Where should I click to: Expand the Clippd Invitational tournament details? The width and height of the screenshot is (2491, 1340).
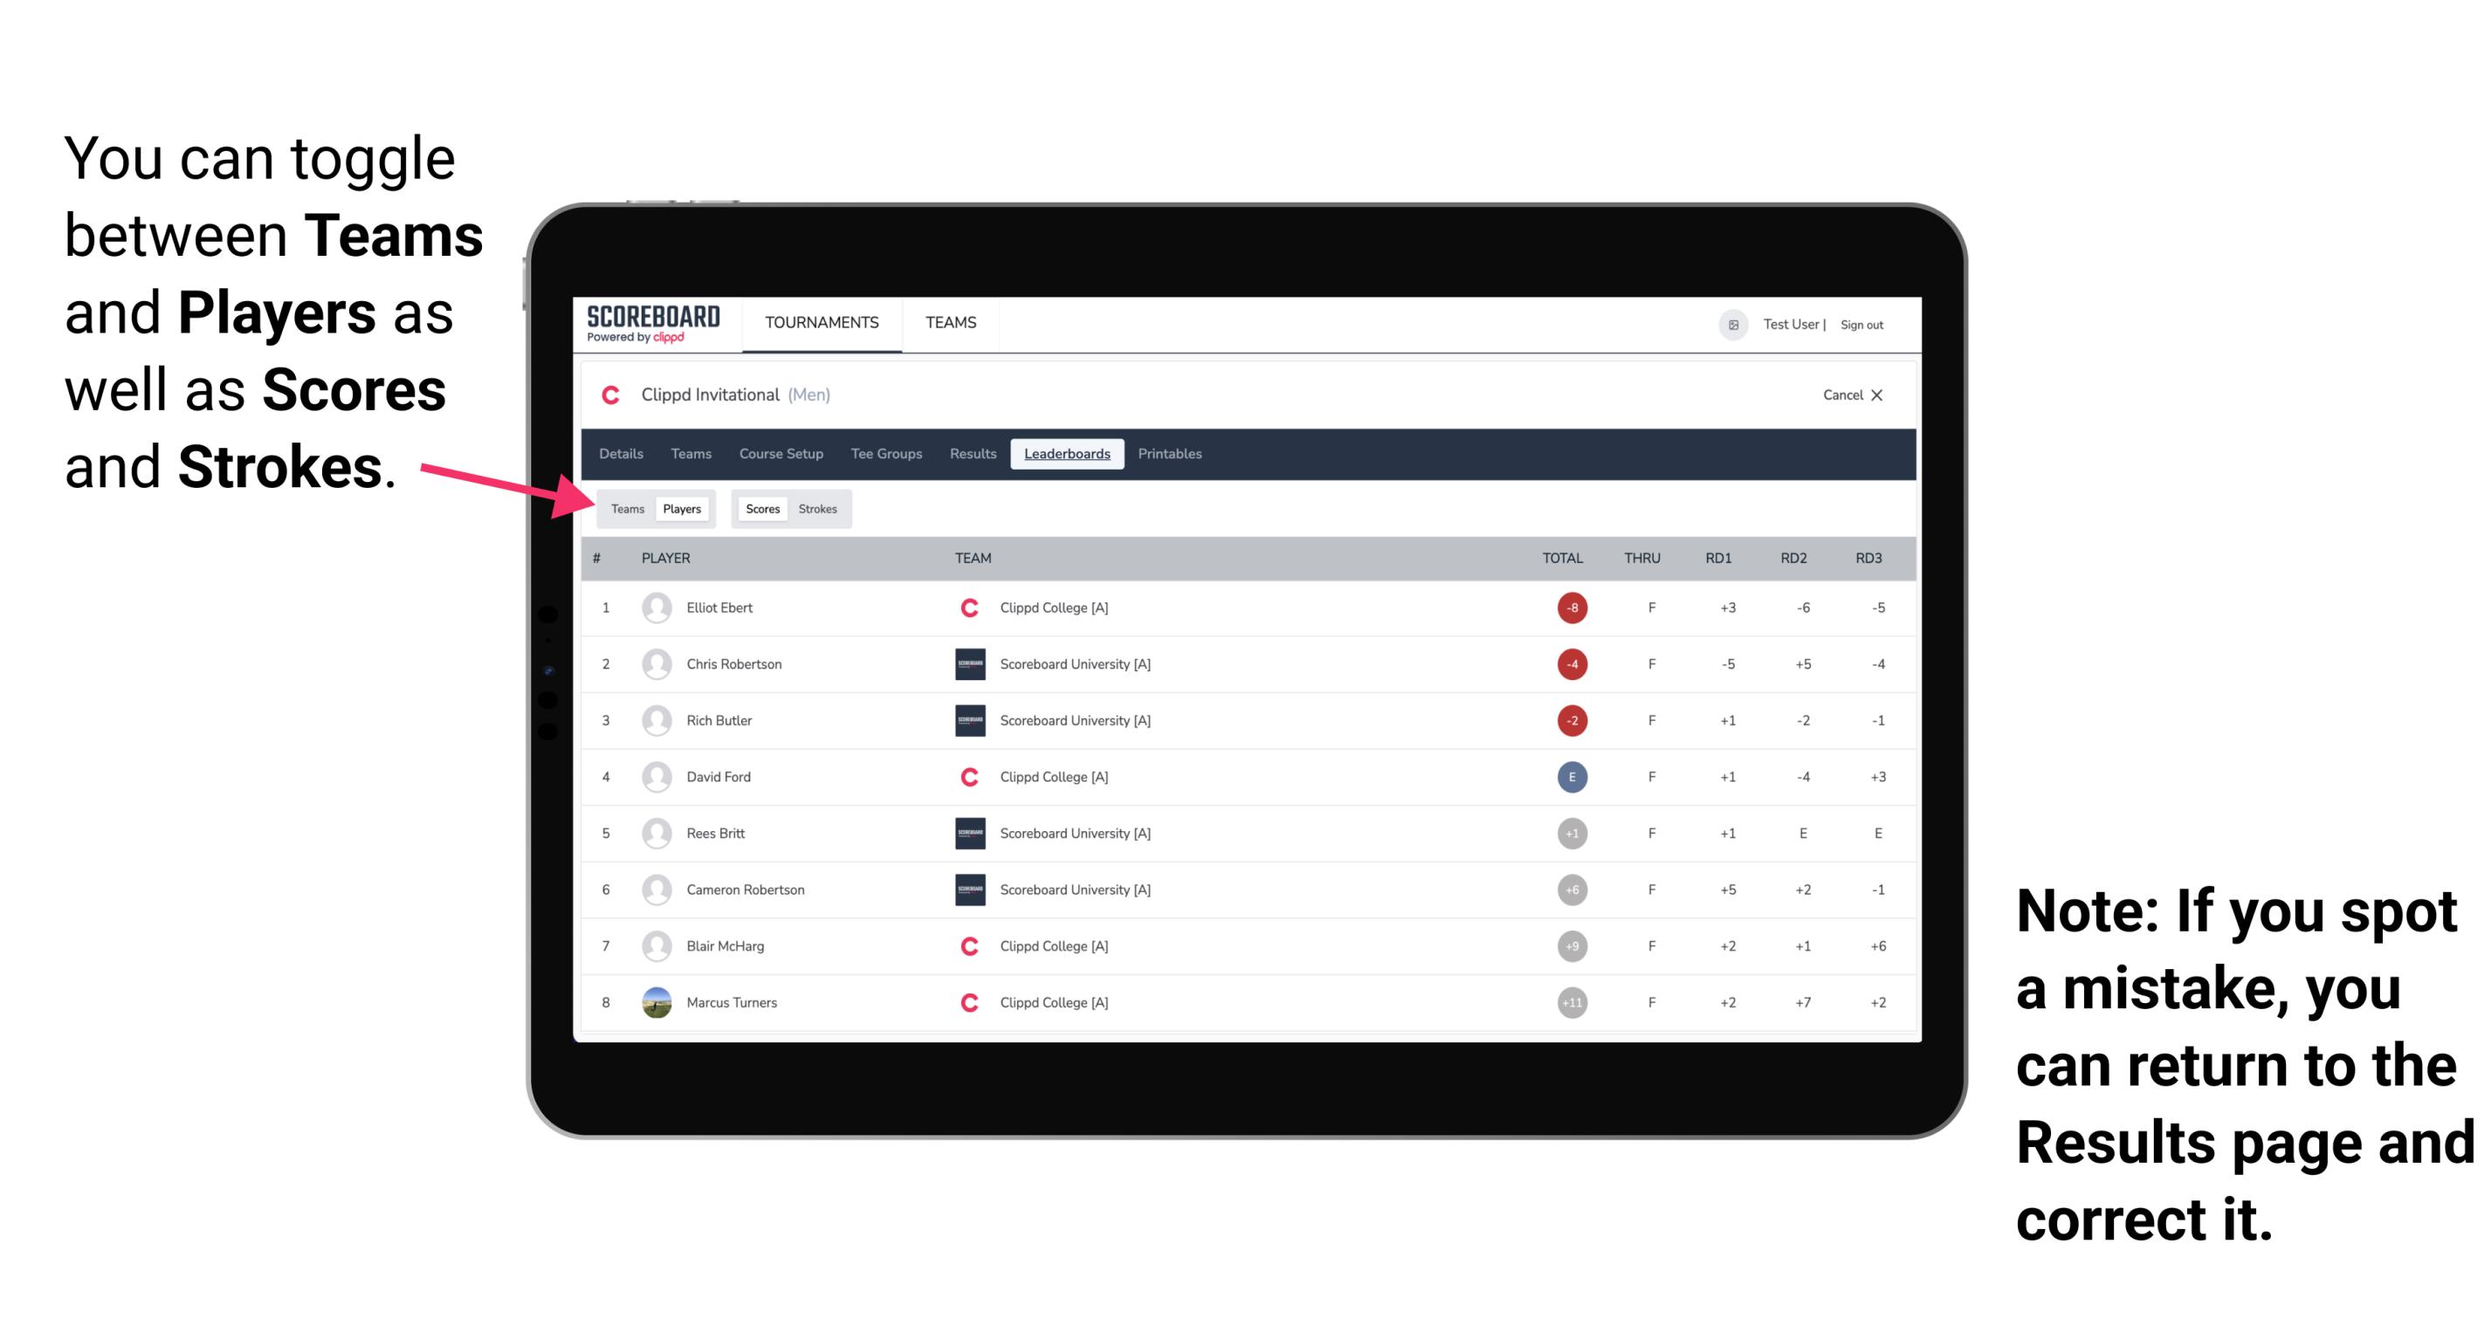[x=622, y=454]
